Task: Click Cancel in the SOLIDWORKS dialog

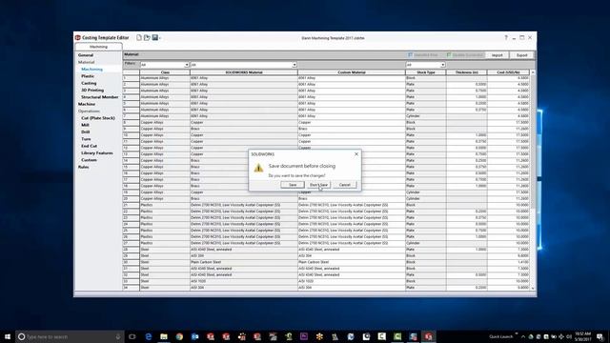Action: point(345,185)
